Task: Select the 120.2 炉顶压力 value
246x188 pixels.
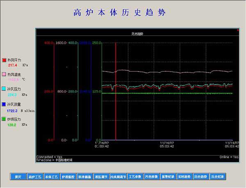Action: click(11, 125)
